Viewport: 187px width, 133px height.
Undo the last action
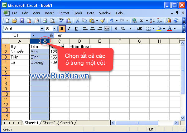point(111,21)
